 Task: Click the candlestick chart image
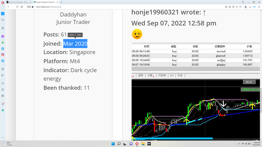196,109
